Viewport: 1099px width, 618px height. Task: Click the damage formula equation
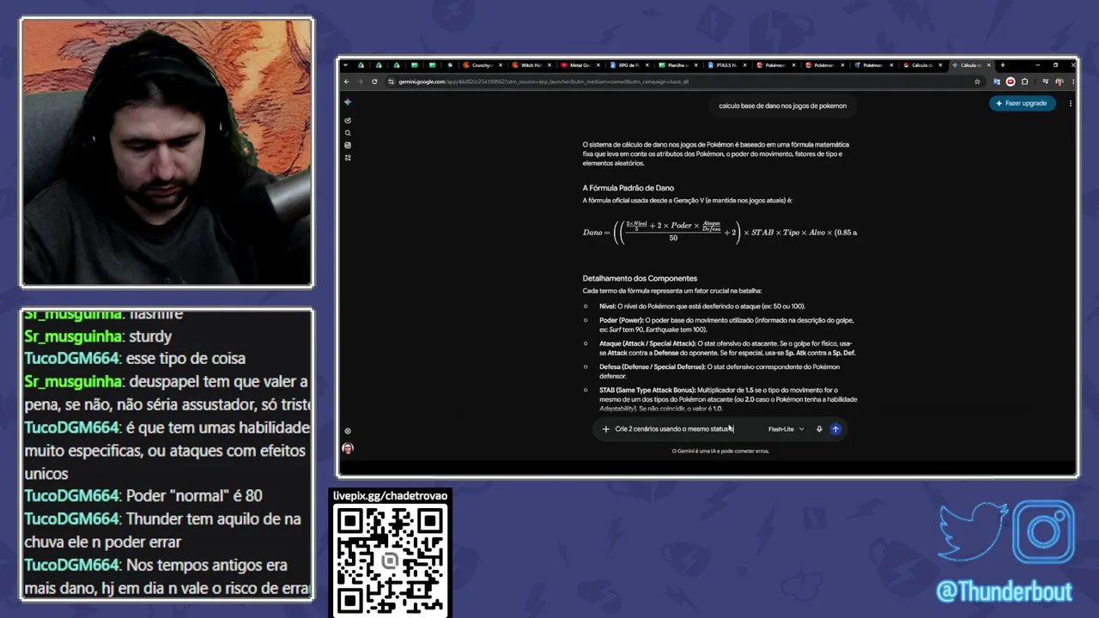coord(720,232)
